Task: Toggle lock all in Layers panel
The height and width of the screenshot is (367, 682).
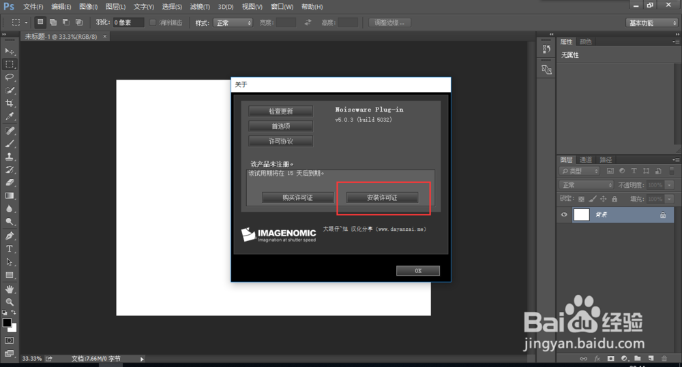Action: click(x=614, y=199)
